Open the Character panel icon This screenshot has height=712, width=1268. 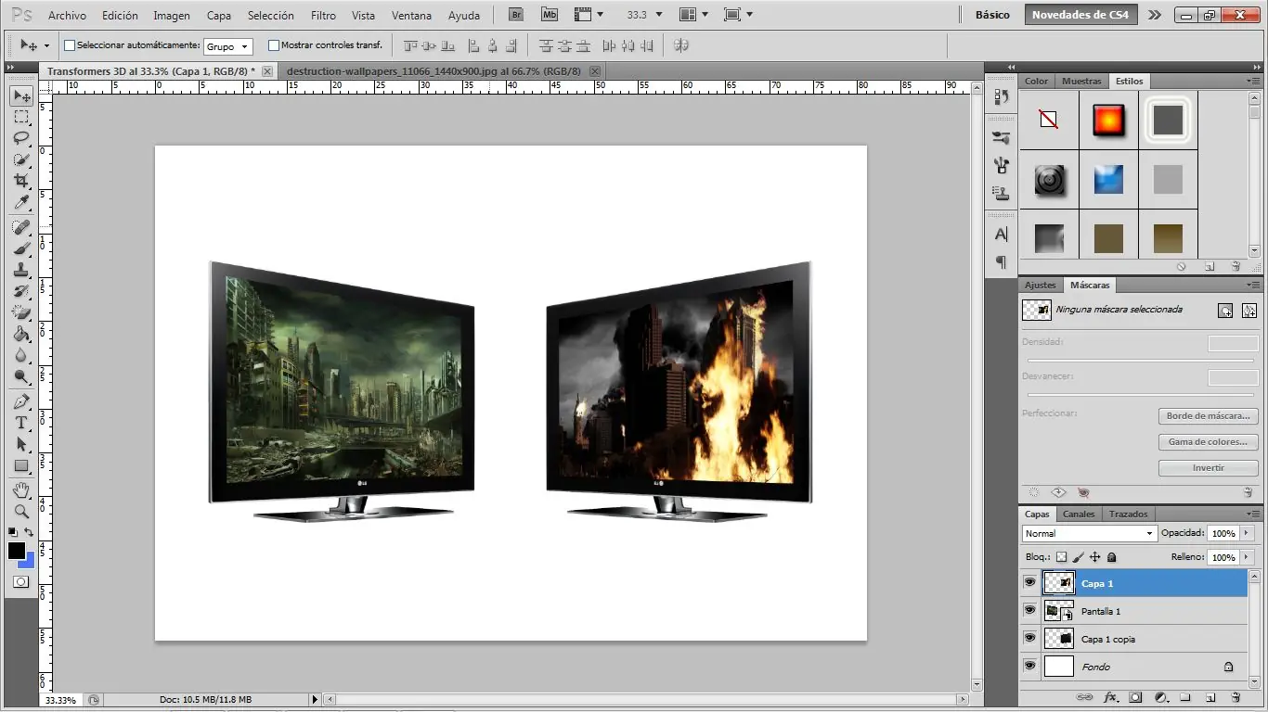pyautogui.click(x=1001, y=235)
